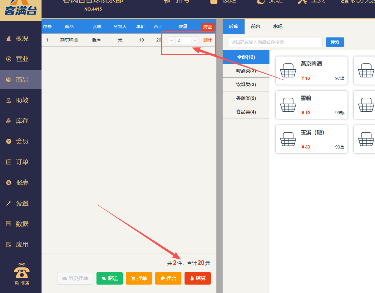Image resolution: width=375 pixels, height=293 pixels.
Task: Open 会员 members in sidebar
Action: pos(21,141)
